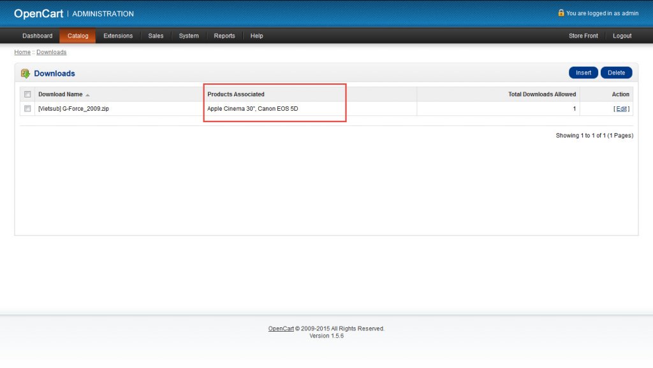This screenshot has width=653, height=368.
Task: Open the Extensions menu
Action: [x=118, y=36]
